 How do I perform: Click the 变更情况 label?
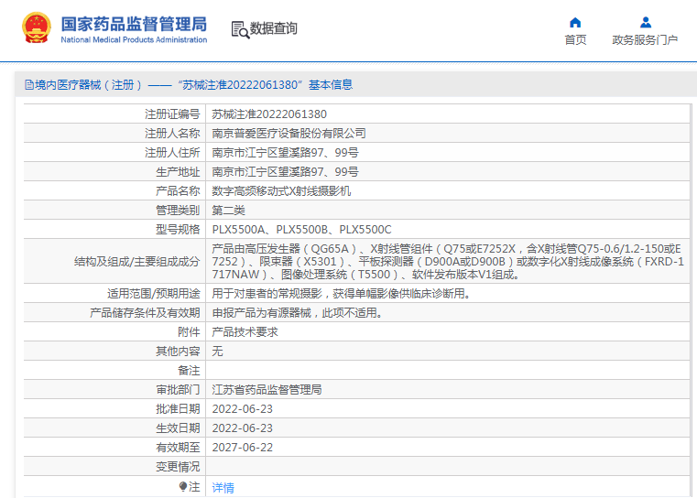click(x=178, y=467)
